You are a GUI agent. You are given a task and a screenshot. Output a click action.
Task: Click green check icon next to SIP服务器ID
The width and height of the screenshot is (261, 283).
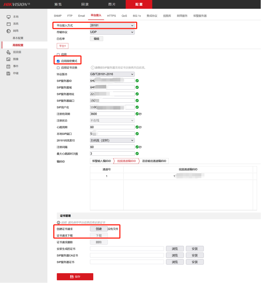click(137, 81)
